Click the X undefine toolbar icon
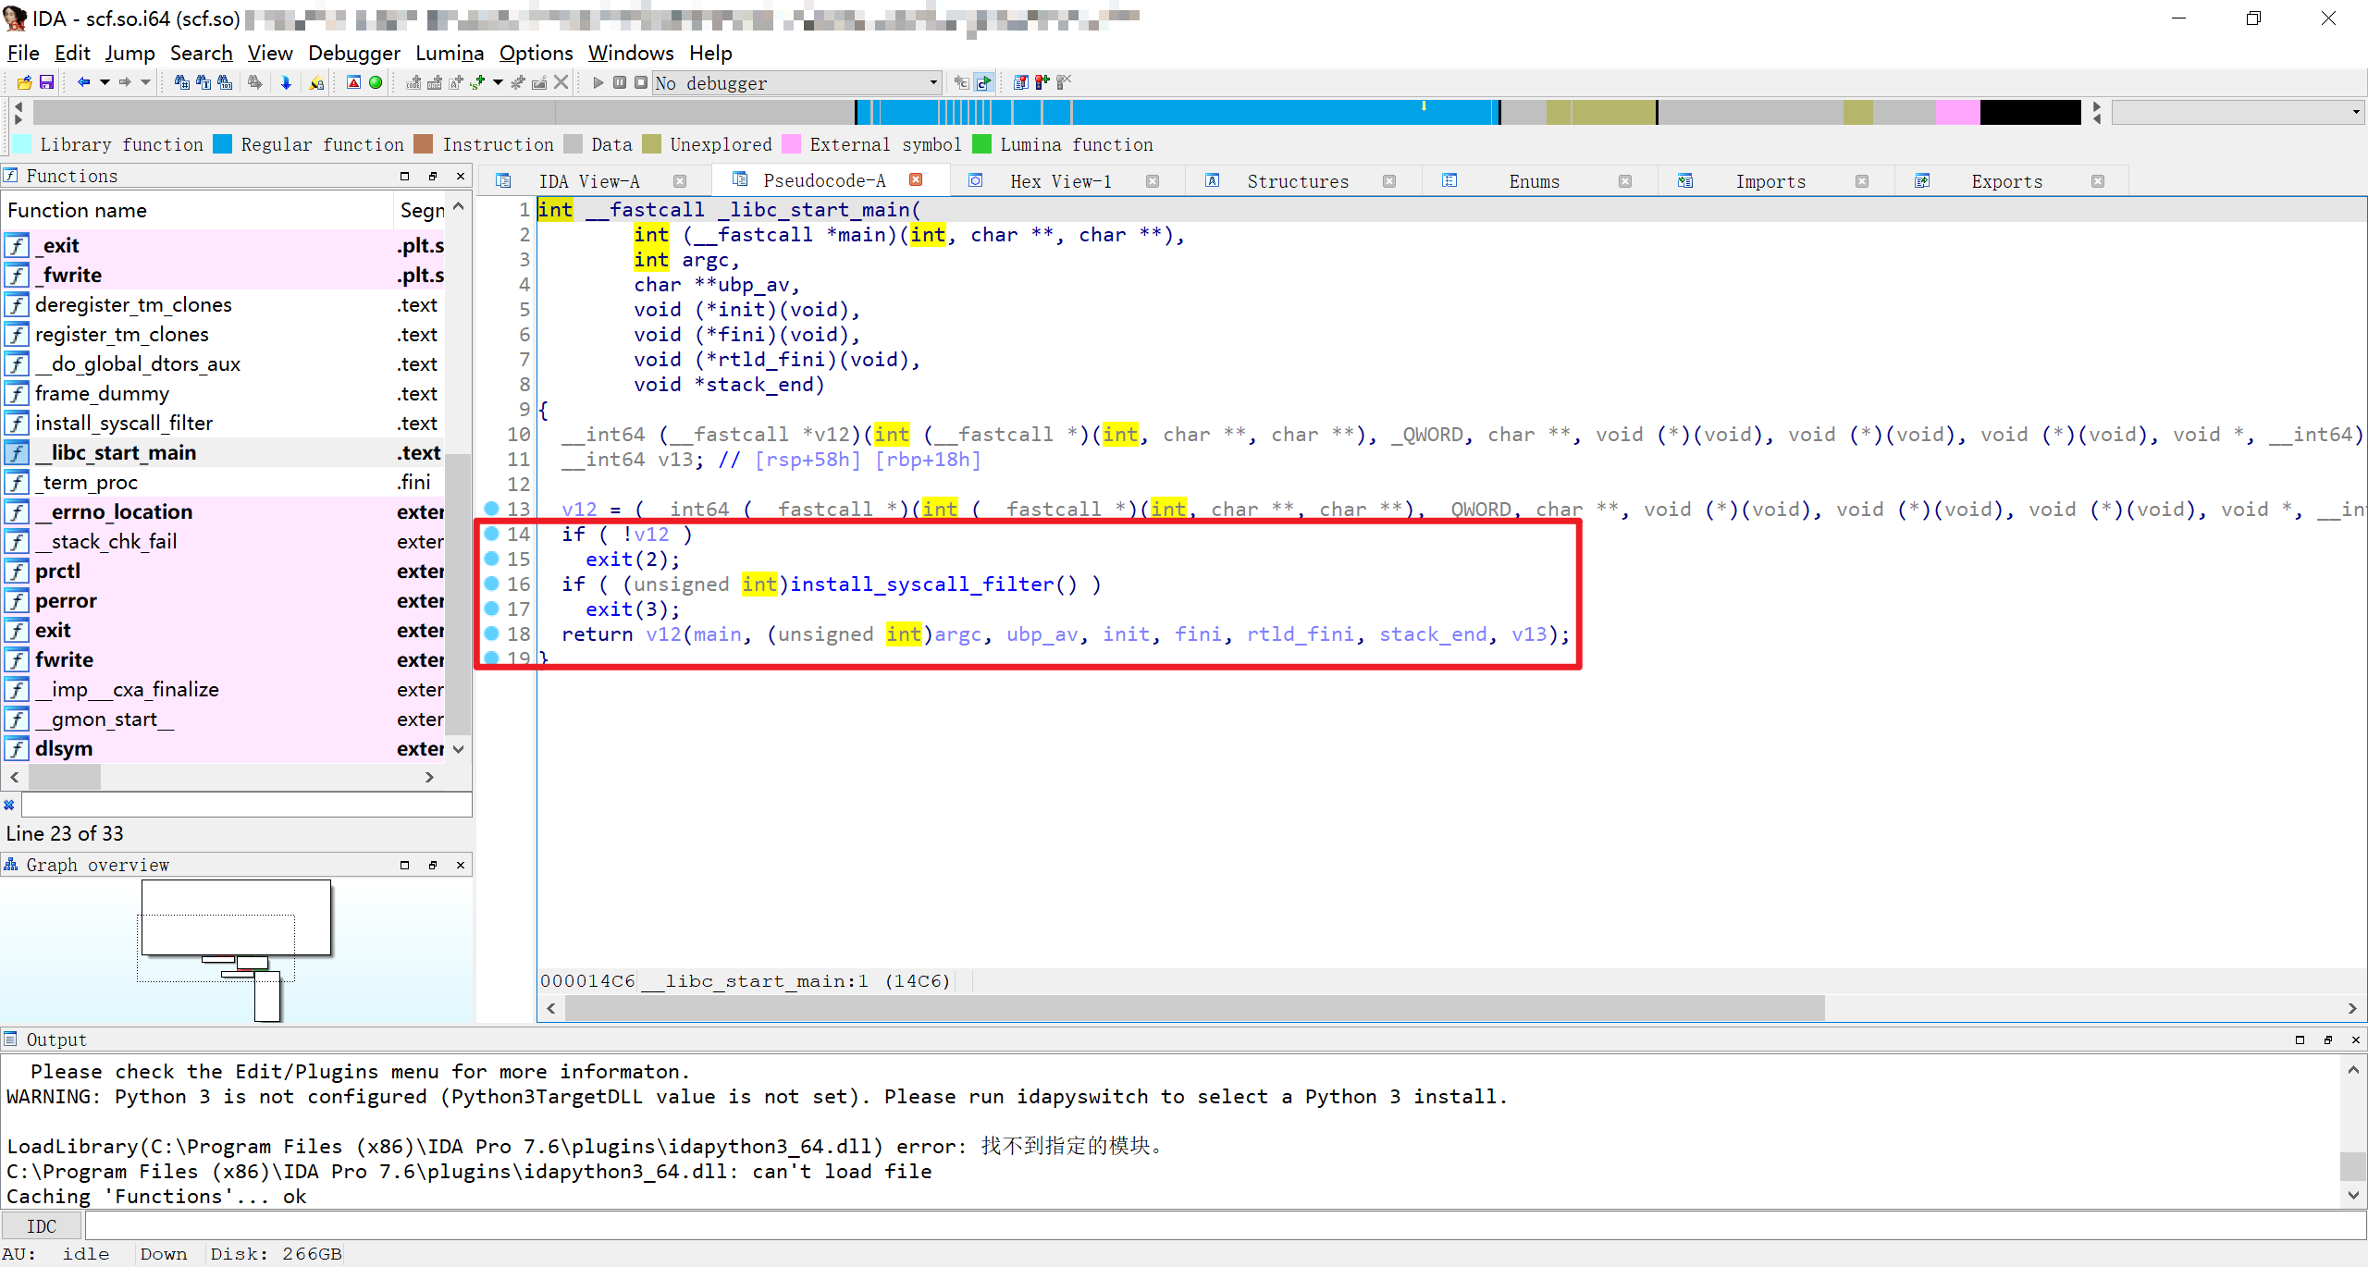Screen dimensions: 2368x1267 (561, 82)
